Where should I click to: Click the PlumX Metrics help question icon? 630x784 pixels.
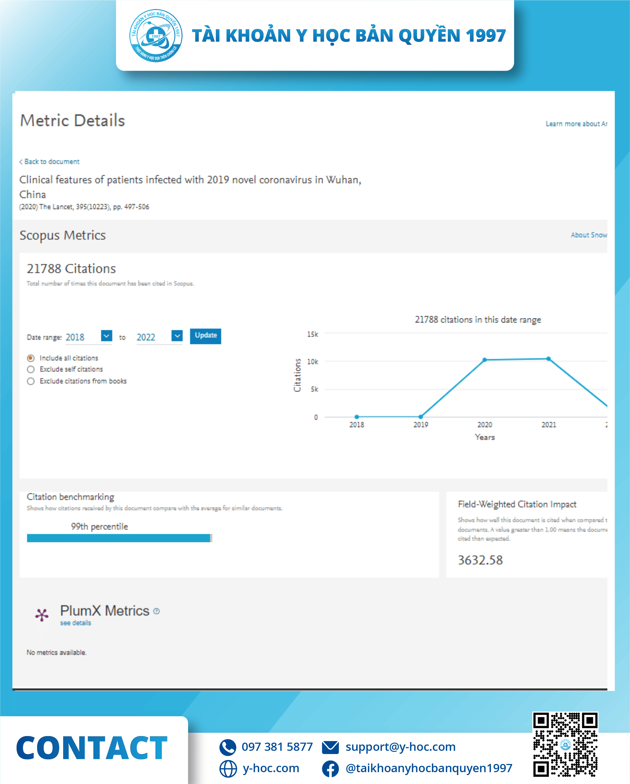pyautogui.click(x=156, y=611)
